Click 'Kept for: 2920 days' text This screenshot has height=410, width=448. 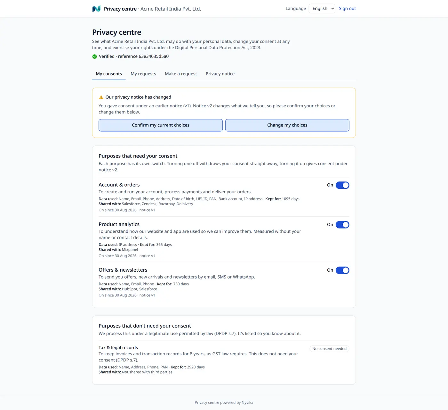[x=188, y=367]
